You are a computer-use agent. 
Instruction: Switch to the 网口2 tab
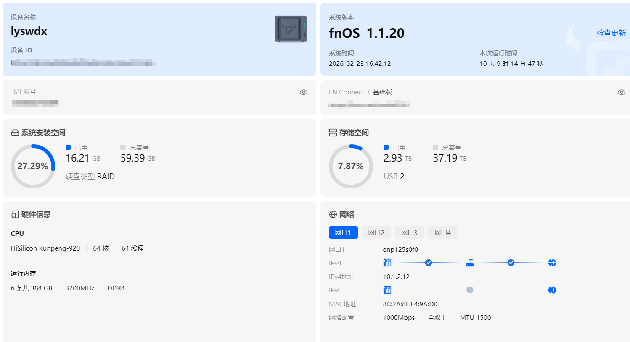pos(376,232)
